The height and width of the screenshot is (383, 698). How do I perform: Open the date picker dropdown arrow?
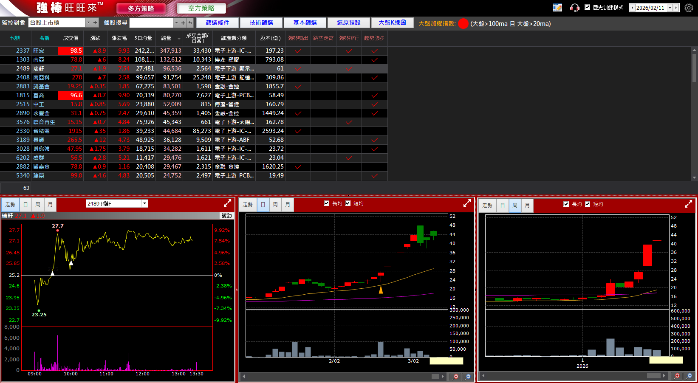670,8
